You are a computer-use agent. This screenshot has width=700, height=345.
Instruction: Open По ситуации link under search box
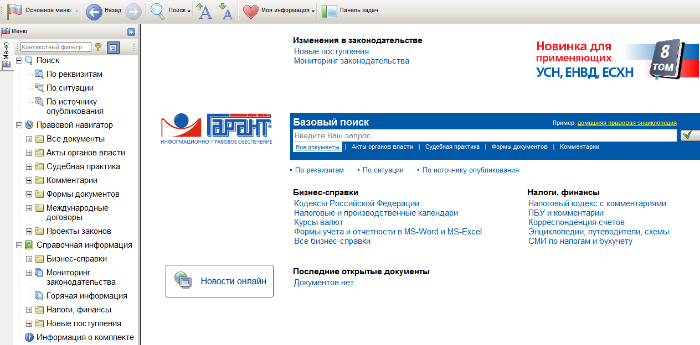(x=383, y=170)
